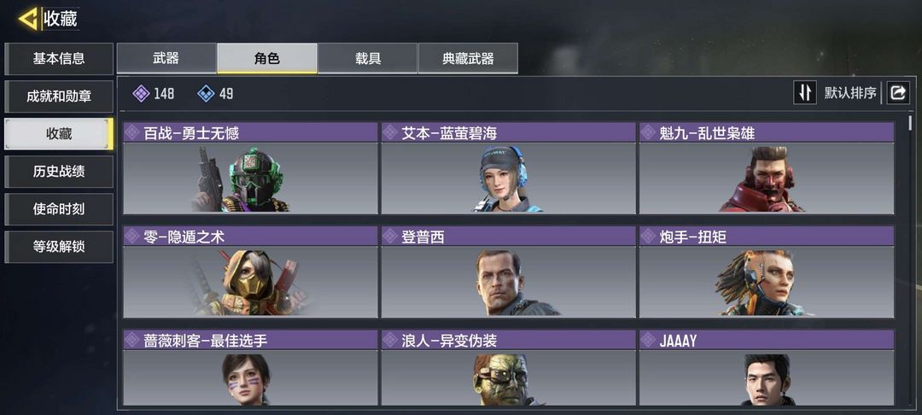Open the 典藏武器 tab
The image size is (922, 415).
[468, 58]
